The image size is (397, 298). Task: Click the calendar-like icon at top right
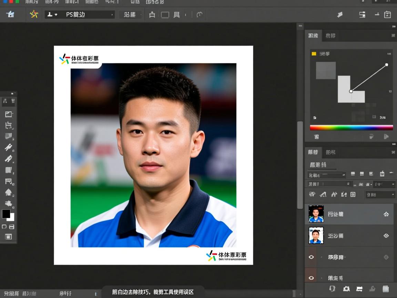tap(387, 14)
